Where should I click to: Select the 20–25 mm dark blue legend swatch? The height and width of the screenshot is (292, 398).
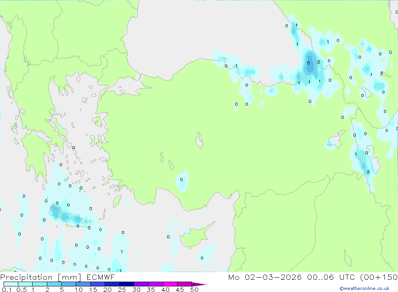coord(112,284)
